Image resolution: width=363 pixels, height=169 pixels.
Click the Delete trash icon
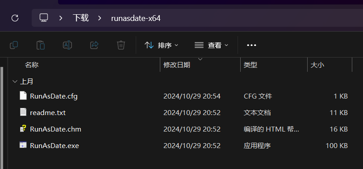pos(121,45)
